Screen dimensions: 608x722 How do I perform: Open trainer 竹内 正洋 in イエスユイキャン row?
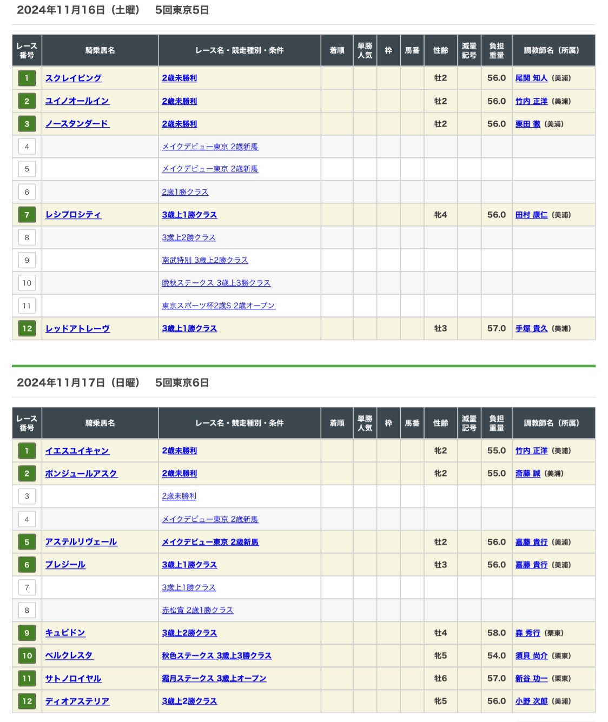pyautogui.click(x=531, y=451)
